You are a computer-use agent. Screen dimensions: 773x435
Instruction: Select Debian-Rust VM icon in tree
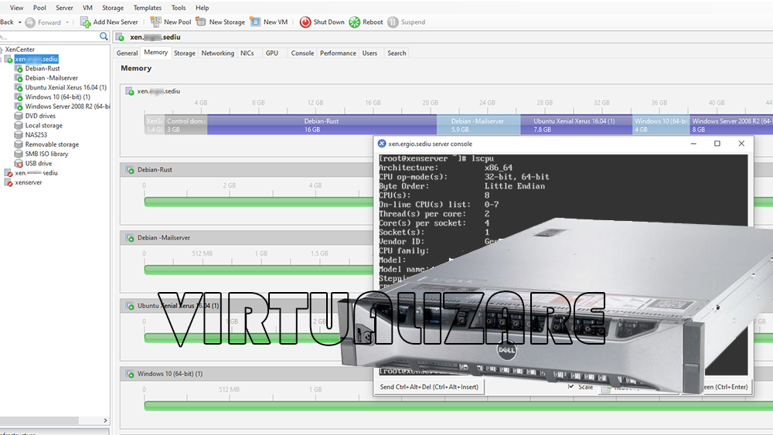(x=19, y=69)
